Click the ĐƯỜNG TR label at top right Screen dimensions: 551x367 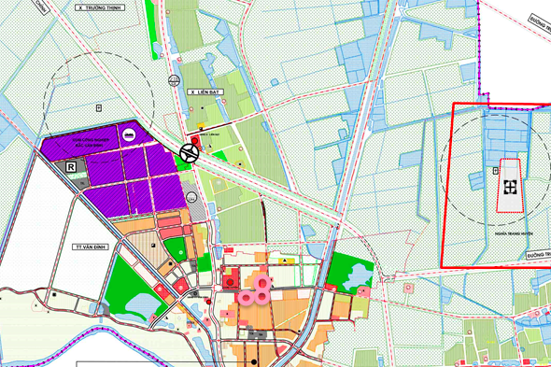540,22
